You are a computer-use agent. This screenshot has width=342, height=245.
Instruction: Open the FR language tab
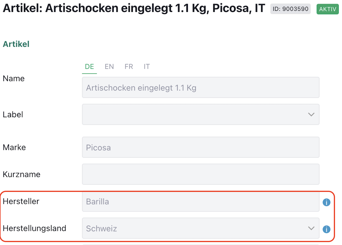pos(129,67)
